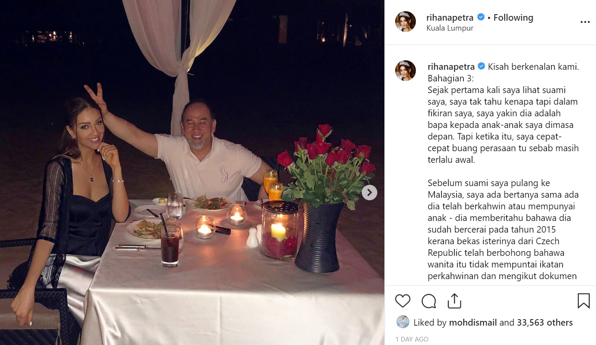Click the caption text starting 'Kisah berkenalan kami'
The image size is (596, 345).
tap(503, 172)
